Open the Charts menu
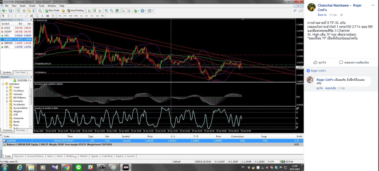 coord(32,6)
